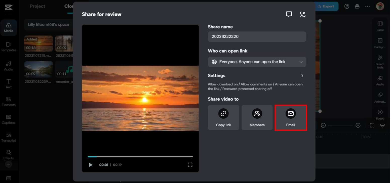Share the video via Email
Screen dimensions: 391x183
[291, 117]
